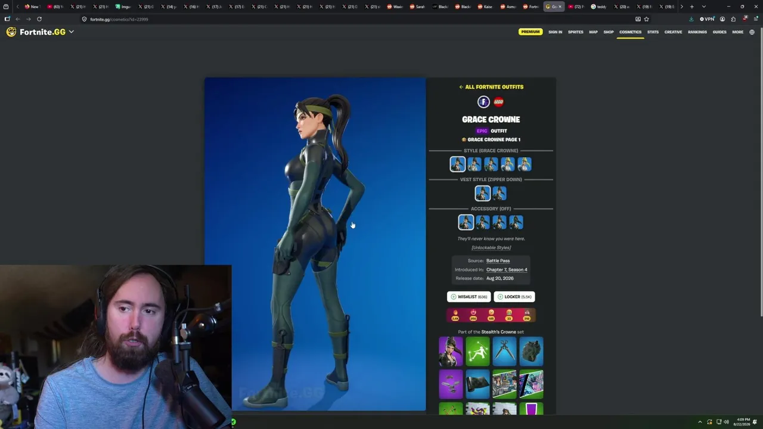Open the Cosmetics section
The height and width of the screenshot is (429, 763).
coord(630,32)
